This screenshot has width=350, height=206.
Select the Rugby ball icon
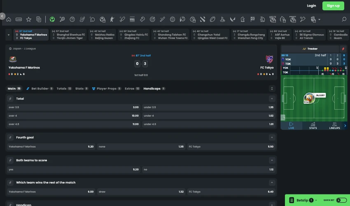212,19
